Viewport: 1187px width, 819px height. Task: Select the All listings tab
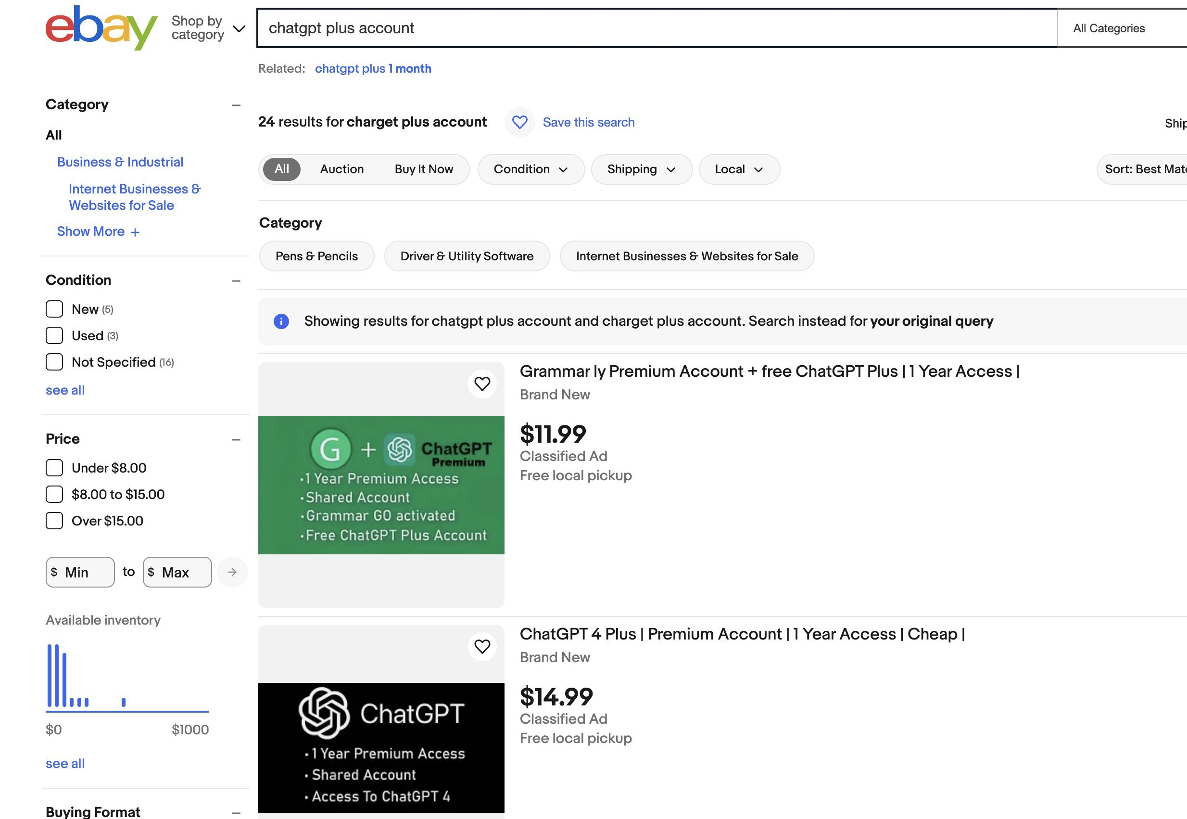pyautogui.click(x=281, y=169)
